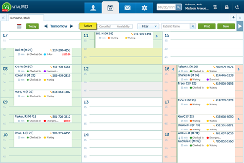Select the Active view toggle
The height and width of the screenshot is (163, 244).
(x=88, y=26)
